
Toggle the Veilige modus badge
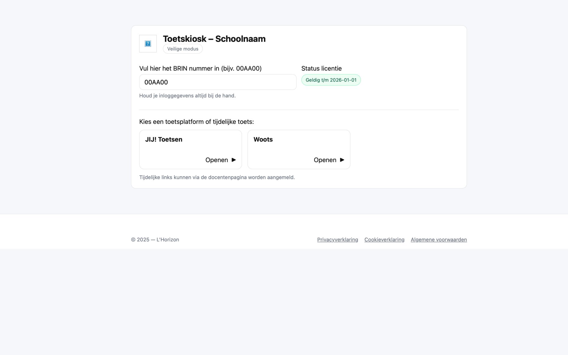(x=183, y=49)
